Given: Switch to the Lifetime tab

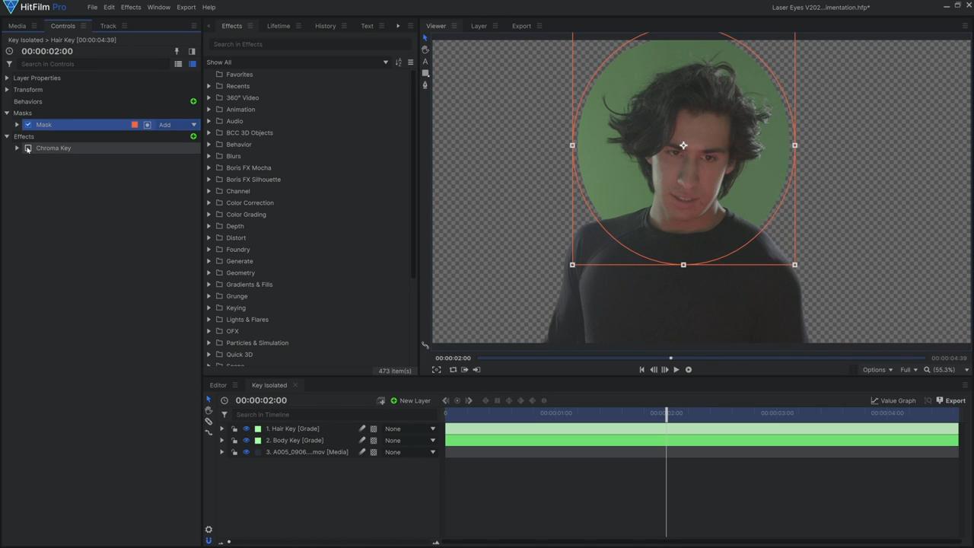Looking at the screenshot, I should (x=279, y=26).
